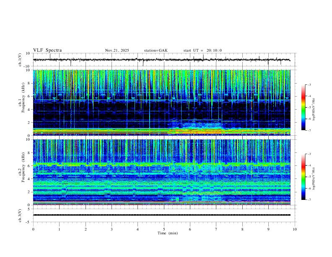Click the ch.2 spectrogram "4" kHz tick label

point(29,179)
